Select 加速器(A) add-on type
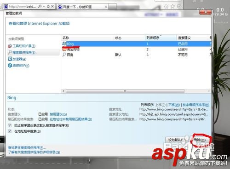Viewport: 230px width, 169px height. click(x=17, y=59)
